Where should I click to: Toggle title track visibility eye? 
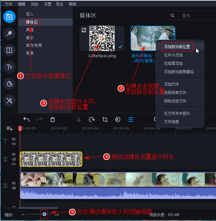tap(14, 139)
